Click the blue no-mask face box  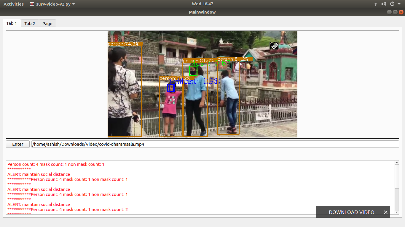tap(171, 88)
